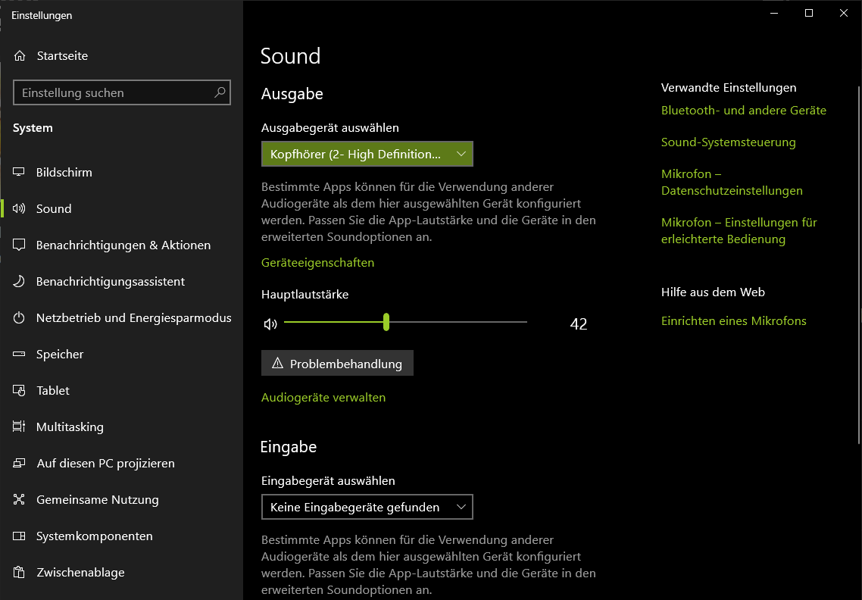
Task: Open the Geräteeigenschaften link
Action: pos(317,263)
